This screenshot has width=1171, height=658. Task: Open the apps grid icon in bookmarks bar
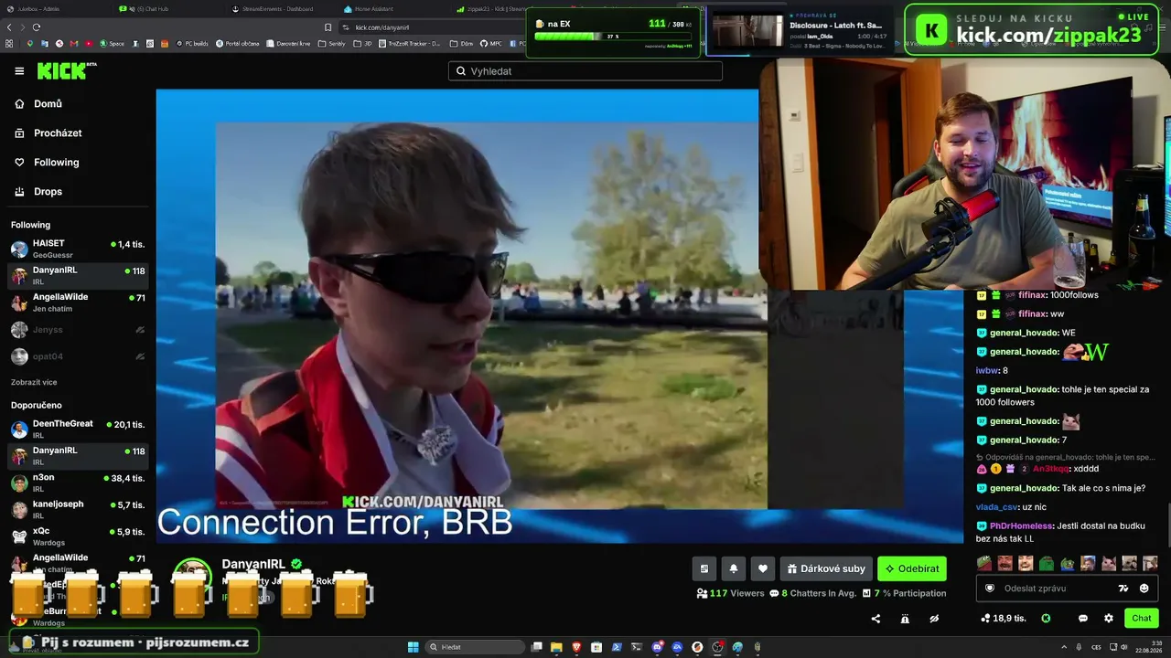(x=9, y=44)
